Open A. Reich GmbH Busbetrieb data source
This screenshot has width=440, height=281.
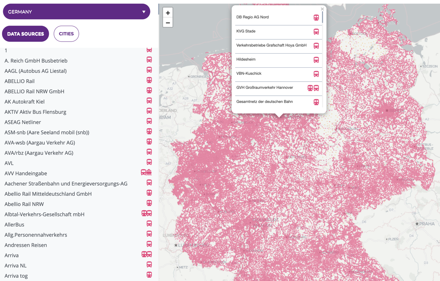tap(36, 60)
